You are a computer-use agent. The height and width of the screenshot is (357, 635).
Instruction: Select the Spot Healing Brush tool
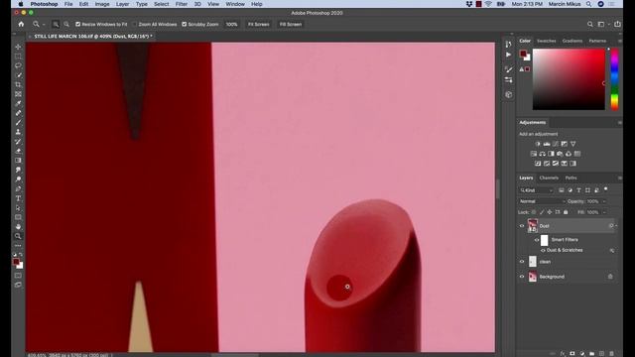pos(18,113)
